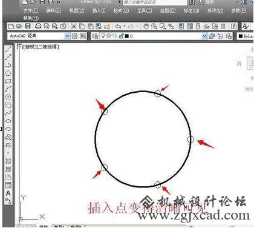Screen dimensions: 254x228
Task: Open the Undo history dropdown arrow
Action: (x=125, y=26)
